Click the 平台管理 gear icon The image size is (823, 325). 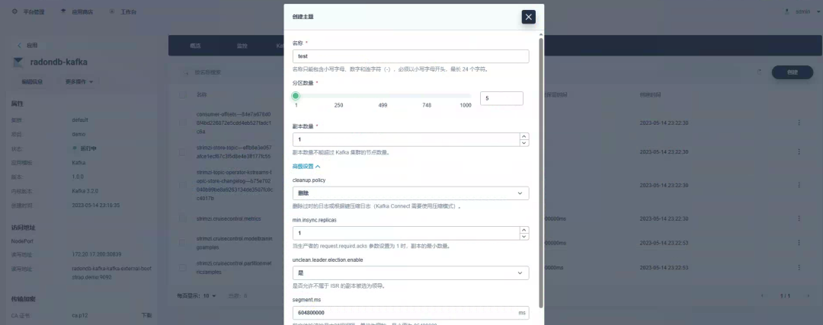(14, 11)
